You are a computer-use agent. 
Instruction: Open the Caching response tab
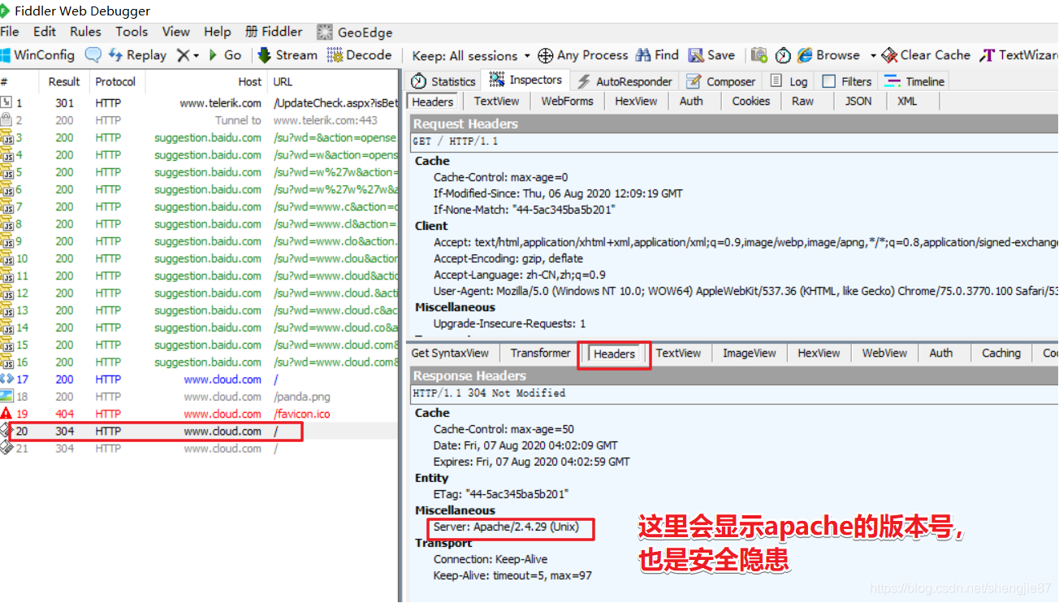click(1001, 354)
